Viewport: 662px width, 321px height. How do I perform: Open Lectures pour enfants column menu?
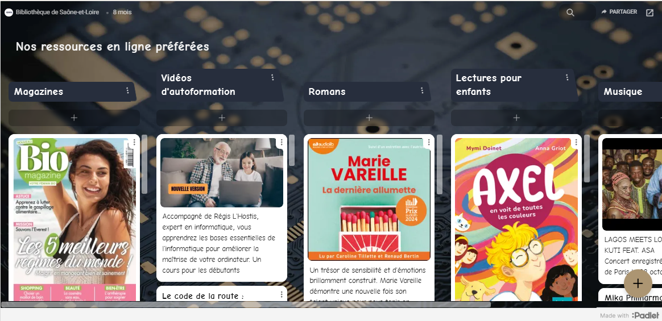[567, 78]
